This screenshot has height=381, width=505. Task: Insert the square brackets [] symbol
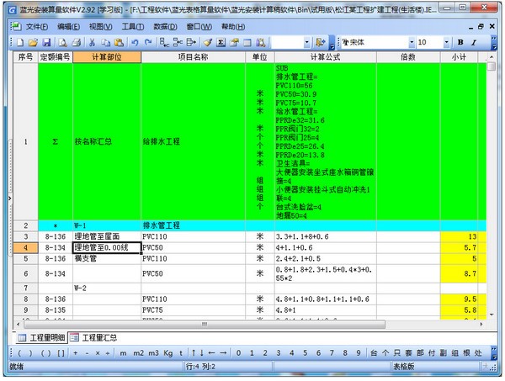(61, 353)
